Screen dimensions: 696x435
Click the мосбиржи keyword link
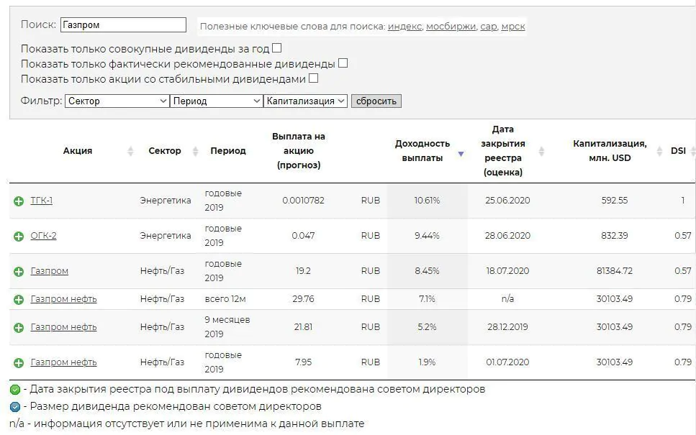(451, 26)
